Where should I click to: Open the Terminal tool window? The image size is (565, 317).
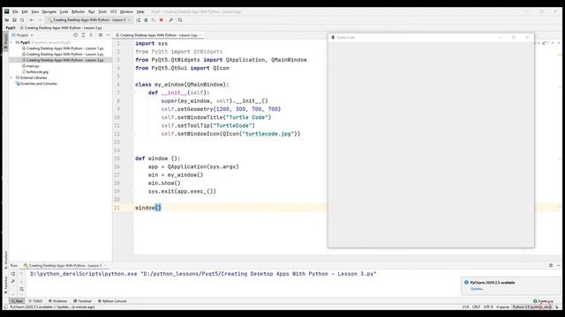(x=82, y=301)
